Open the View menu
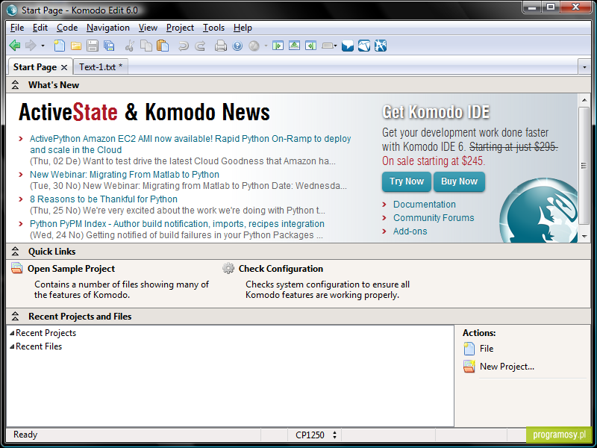The height and width of the screenshot is (448, 597). click(x=148, y=28)
